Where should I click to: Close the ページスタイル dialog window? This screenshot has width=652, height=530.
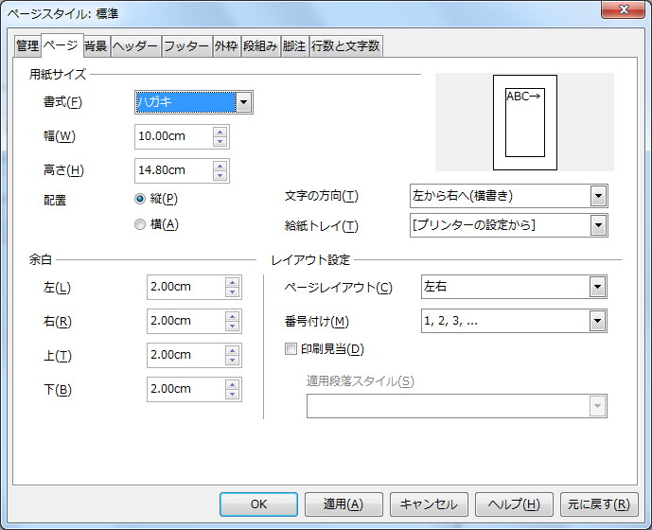click(x=623, y=9)
